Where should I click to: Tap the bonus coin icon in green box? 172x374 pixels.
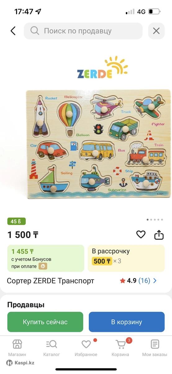(43, 266)
